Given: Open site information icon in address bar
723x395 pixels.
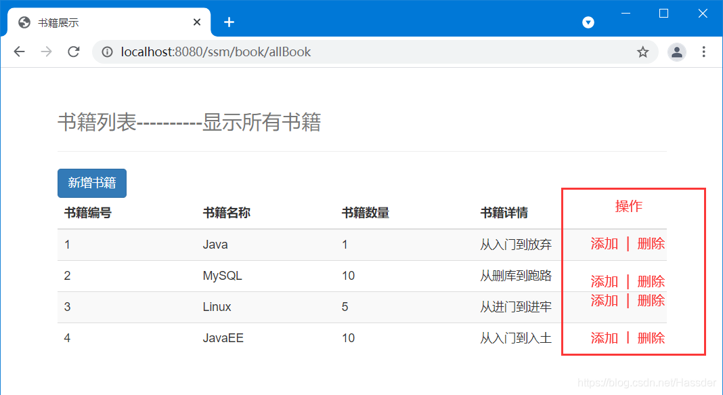Looking at the screenshot, I should tap(107, 52).
